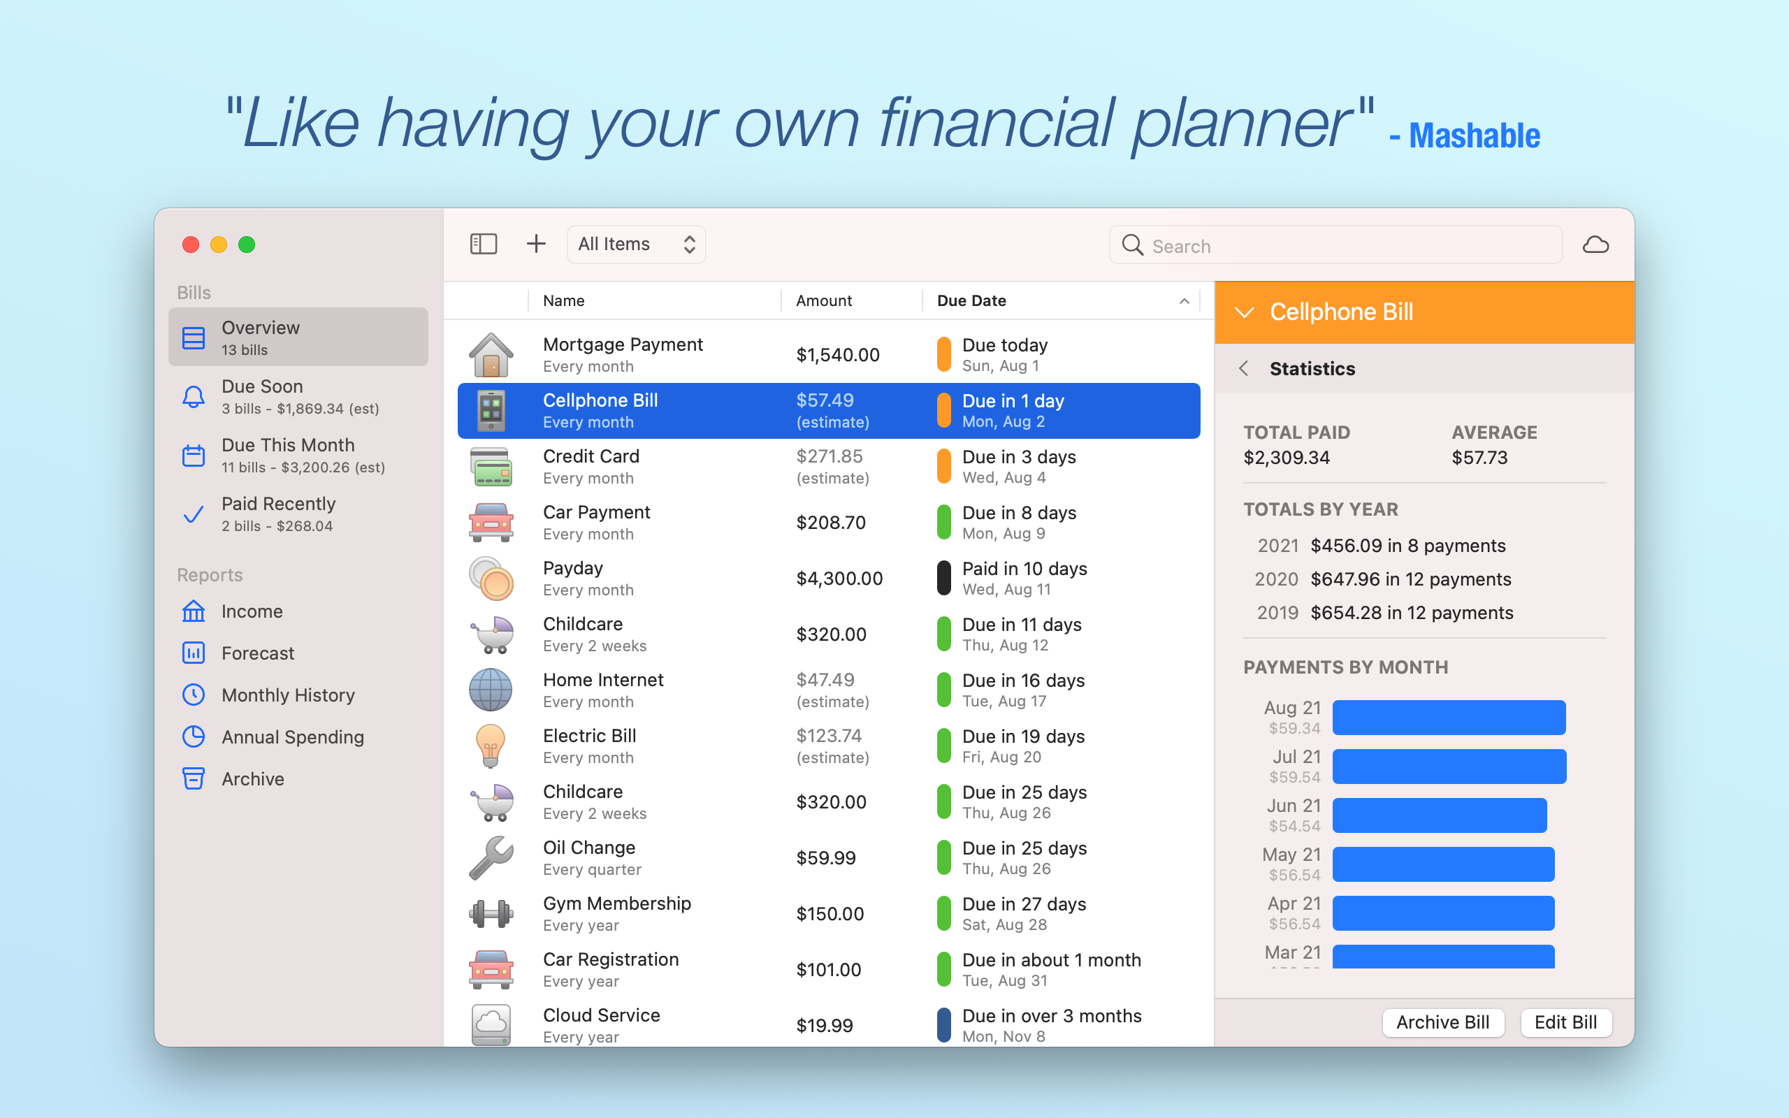Open the All Items filter dropdown

636,244
